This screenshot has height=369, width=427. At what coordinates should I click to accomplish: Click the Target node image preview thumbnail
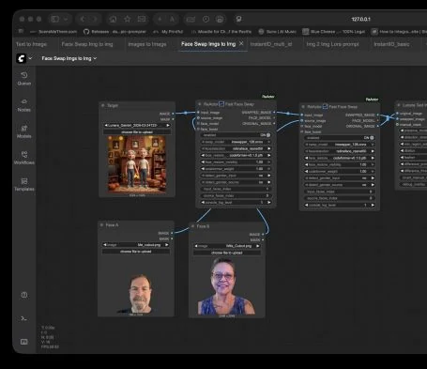click(137, 164)
